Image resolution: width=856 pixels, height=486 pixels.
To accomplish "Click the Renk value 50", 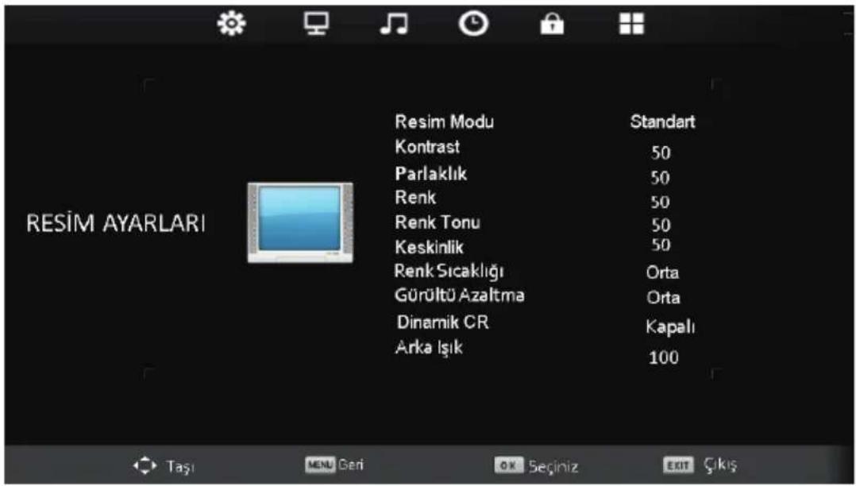I will coord(661,202).
